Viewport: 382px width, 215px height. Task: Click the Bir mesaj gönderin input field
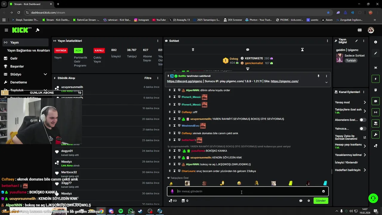[248, 191]
